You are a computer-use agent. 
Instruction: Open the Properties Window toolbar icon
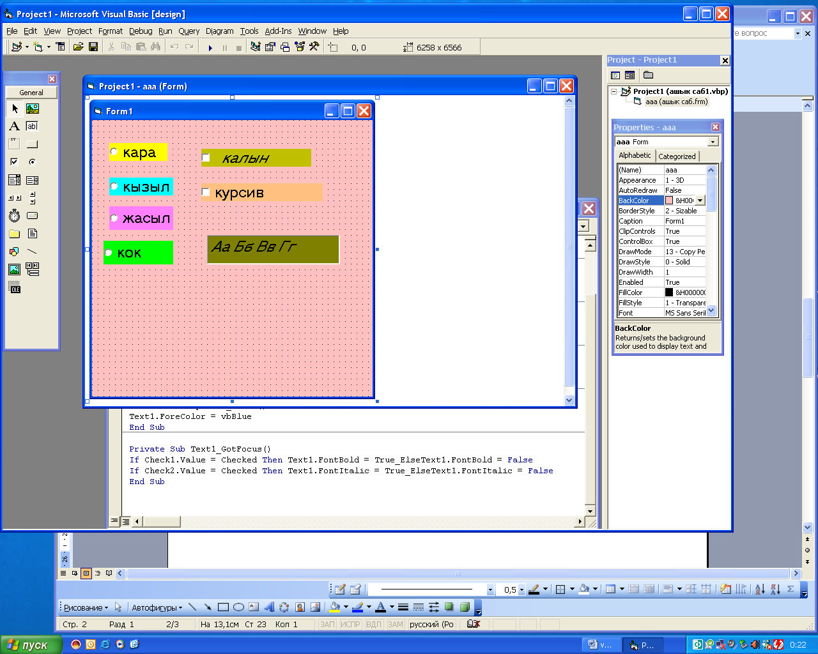(x=270, y=47)
